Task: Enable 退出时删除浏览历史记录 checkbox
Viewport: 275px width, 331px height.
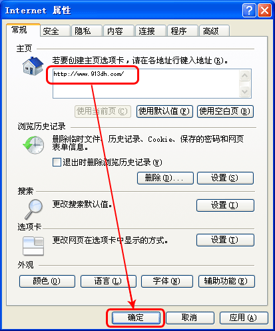Action: (57, 162)
